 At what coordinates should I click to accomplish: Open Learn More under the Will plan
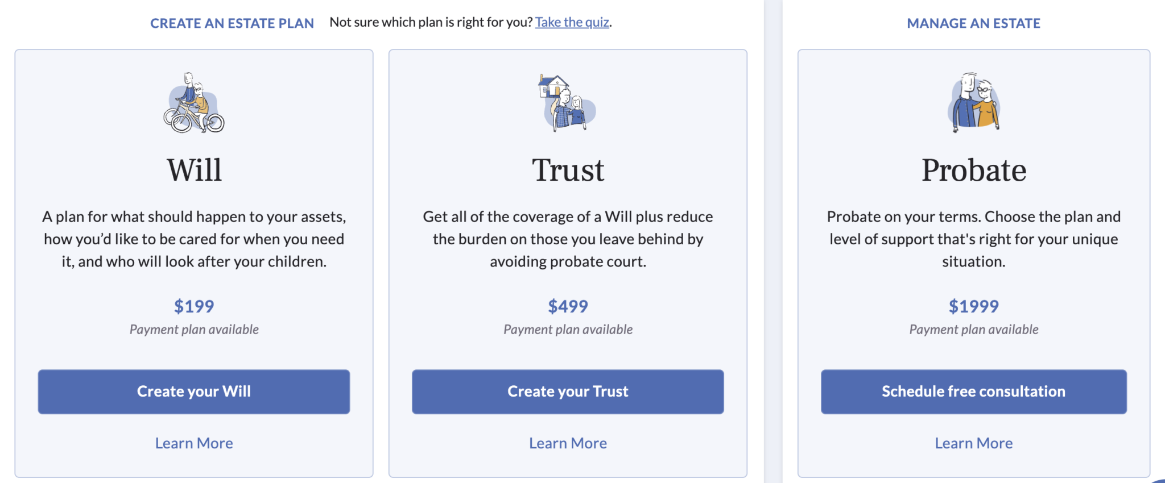click(194, 443)
